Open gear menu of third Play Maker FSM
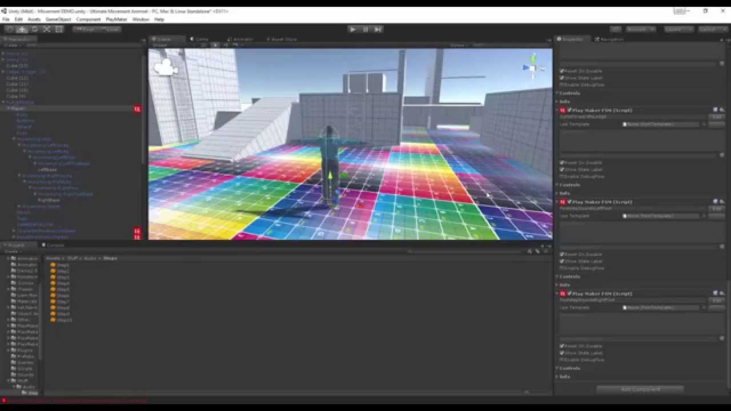This screenshot has height=411, width=731. (x=721, y=293)
